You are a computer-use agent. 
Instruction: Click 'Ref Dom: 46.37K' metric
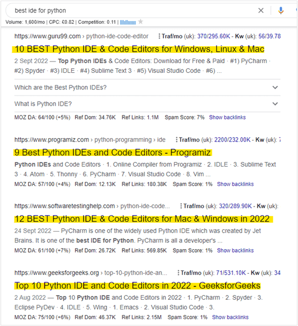pos(95,317)
